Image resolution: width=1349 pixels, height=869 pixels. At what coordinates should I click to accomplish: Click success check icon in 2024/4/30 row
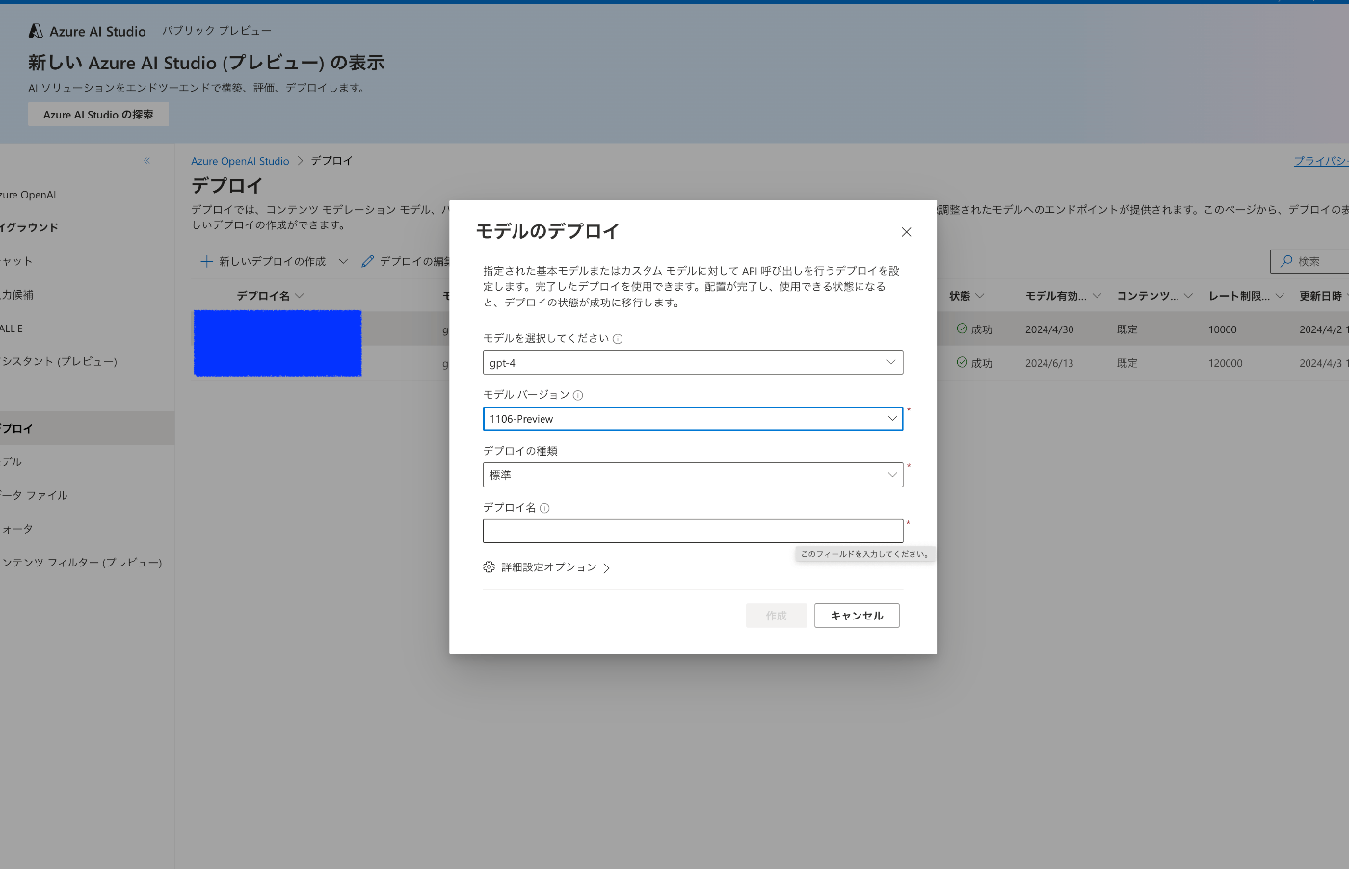pyautogui.click(x=962, y=329)
